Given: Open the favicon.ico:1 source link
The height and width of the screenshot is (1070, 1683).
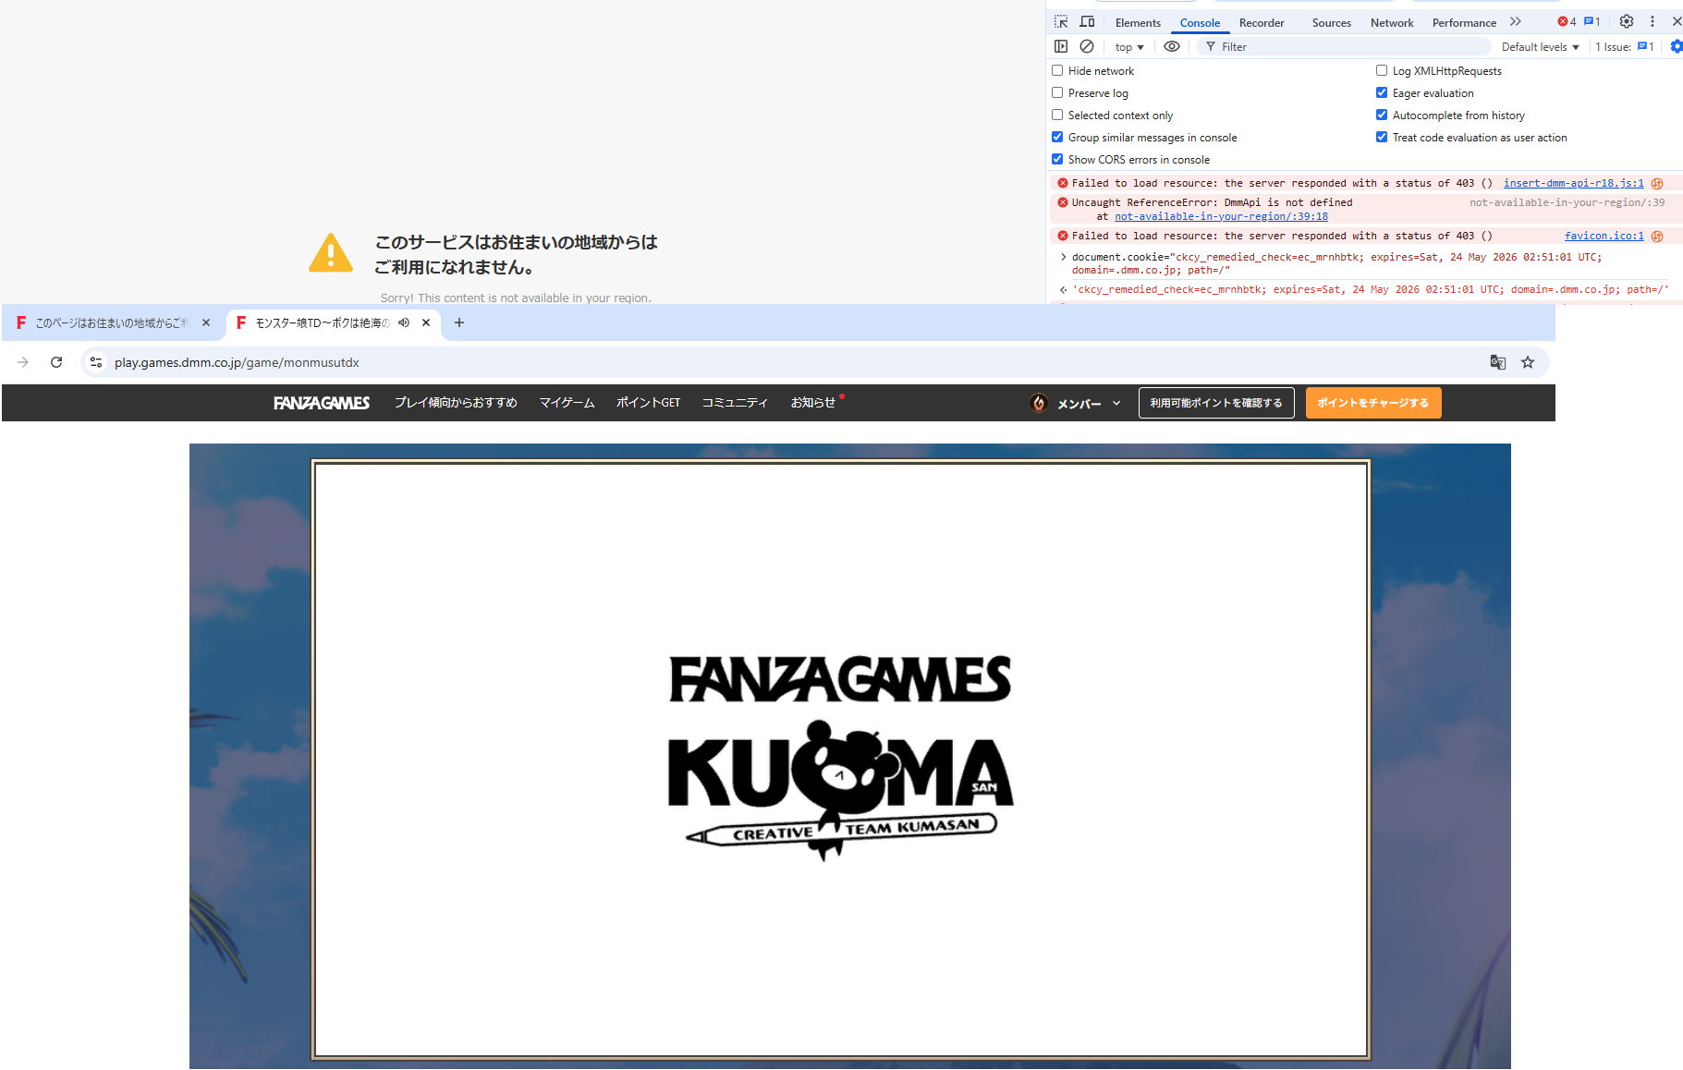Looking at the screenshot, I should point(1604,236).
